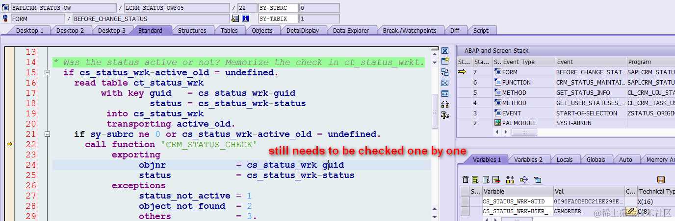The image size is (675, 221).
Task: Click the navigate-to-source icon after BEFORE_CHANGE_STATUS
Action: 235,19
